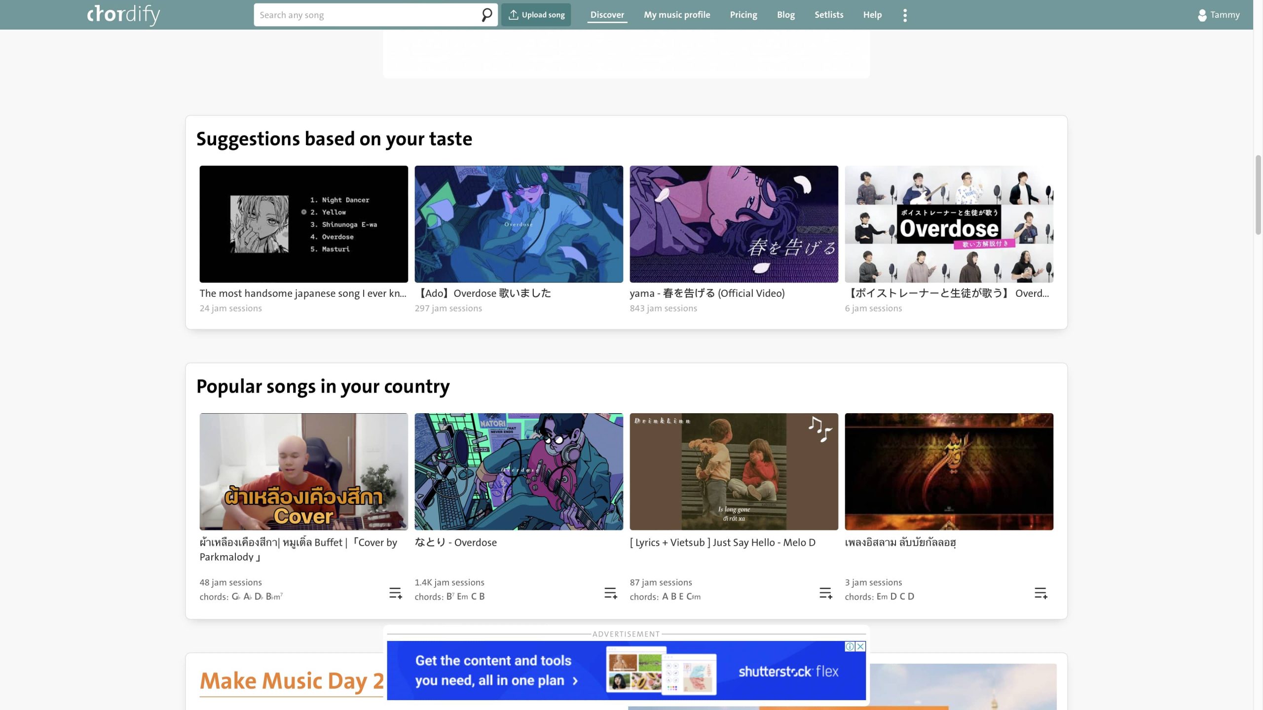Add なとり - Overdose to setlist
The height and width of the screenshot is (710, 1263).
(x=610, y=593)
